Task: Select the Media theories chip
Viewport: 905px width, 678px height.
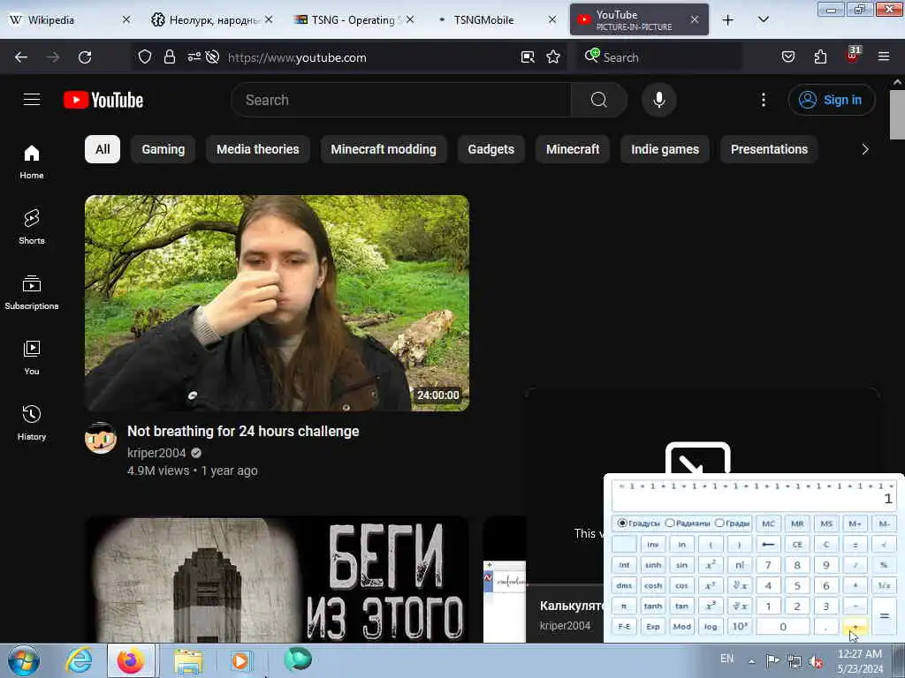Action: click(x=257, y=149)
